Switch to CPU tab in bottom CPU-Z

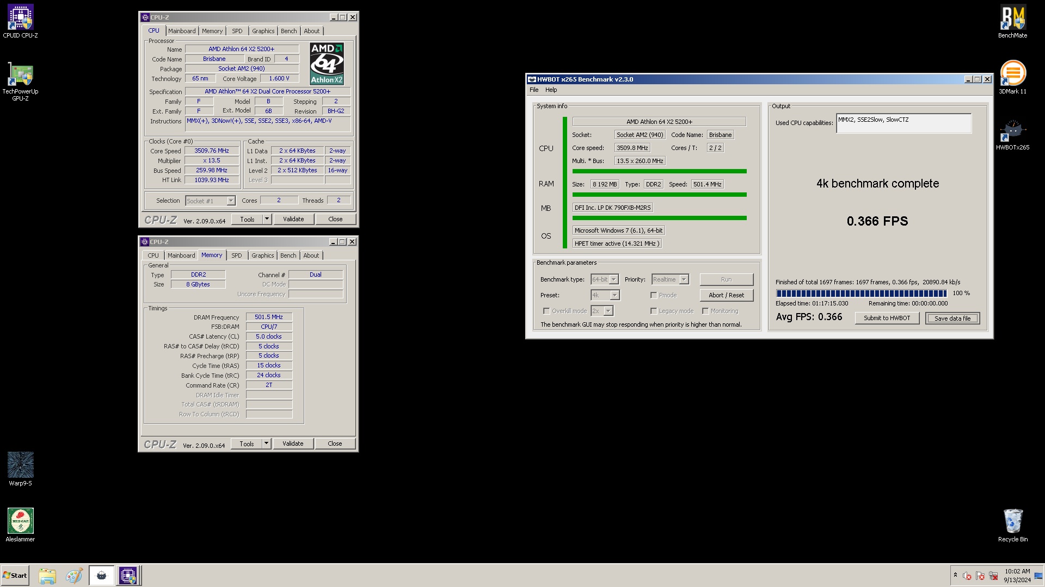pyautogui.click(x=153, y=255)
